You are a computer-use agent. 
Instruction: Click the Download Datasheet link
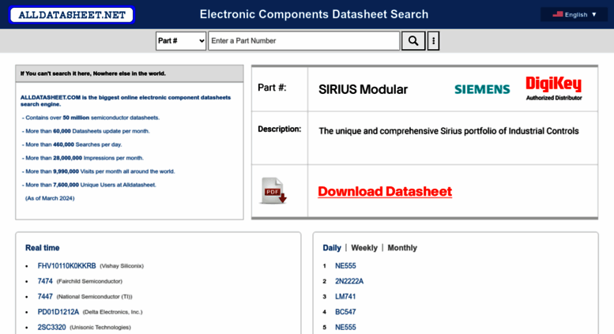pos(385,191)
